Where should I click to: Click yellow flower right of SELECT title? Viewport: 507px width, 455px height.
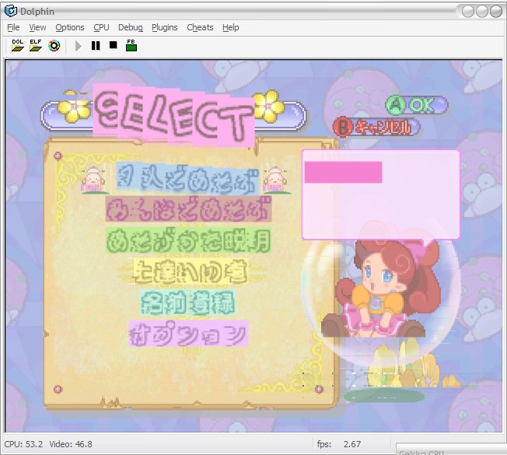[269, 106]
